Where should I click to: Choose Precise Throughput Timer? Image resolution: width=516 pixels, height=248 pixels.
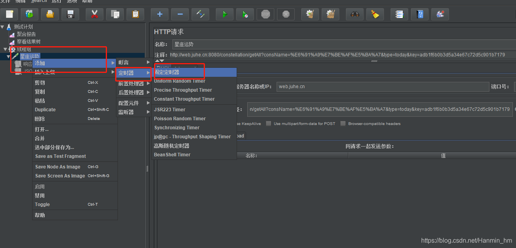click(x=194, y=90)
